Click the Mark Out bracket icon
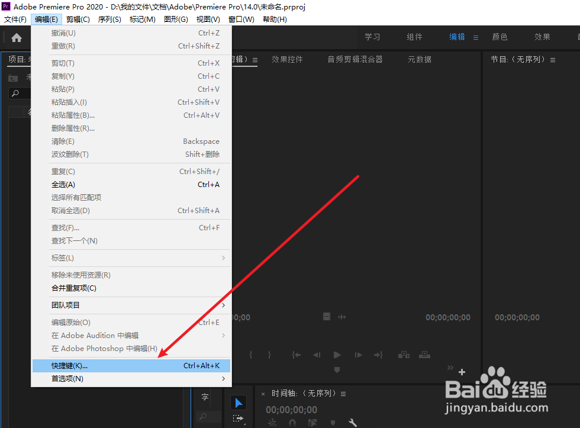This screenshot has width=580, height=428. click(x=269, y=355)
